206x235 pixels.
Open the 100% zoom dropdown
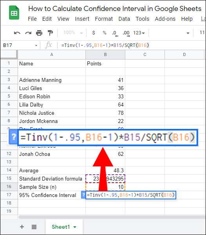tap(73, 33)
